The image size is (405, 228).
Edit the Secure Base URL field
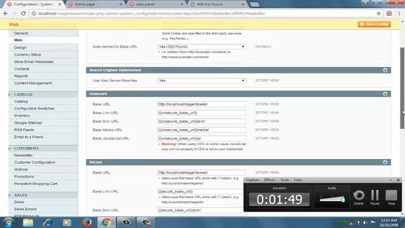point(201,172)
